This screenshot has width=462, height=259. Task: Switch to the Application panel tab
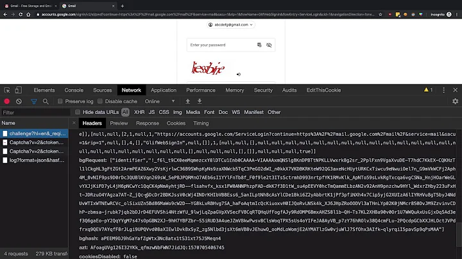pyautogui.click(x=164, y=90)
